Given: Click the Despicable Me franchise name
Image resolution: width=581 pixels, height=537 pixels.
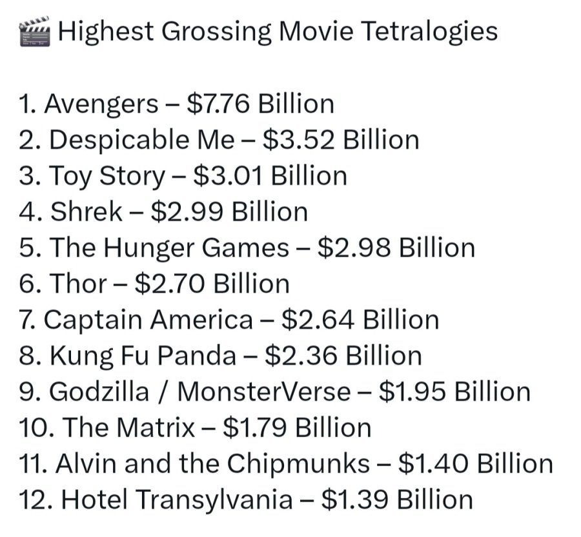Looking at the screenshot, I should (x=142, y=141).
